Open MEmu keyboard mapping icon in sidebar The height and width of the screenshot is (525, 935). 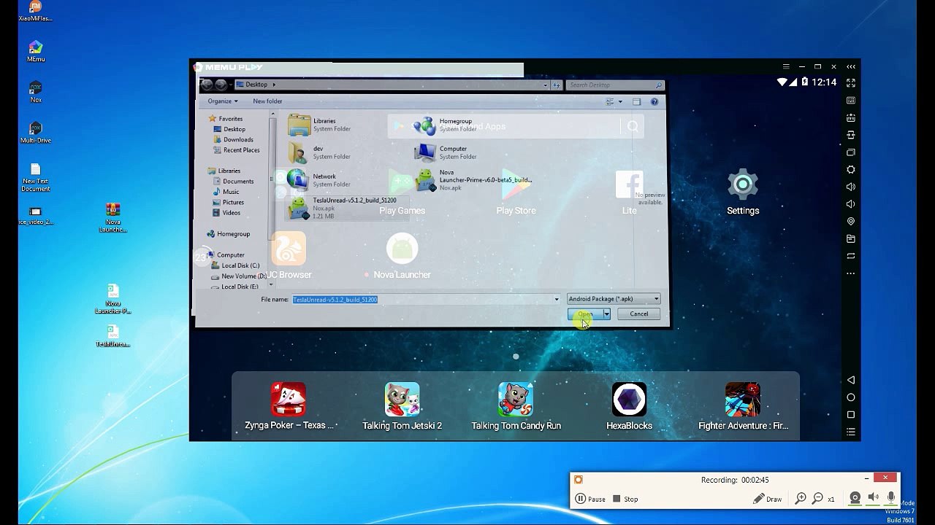851,101
